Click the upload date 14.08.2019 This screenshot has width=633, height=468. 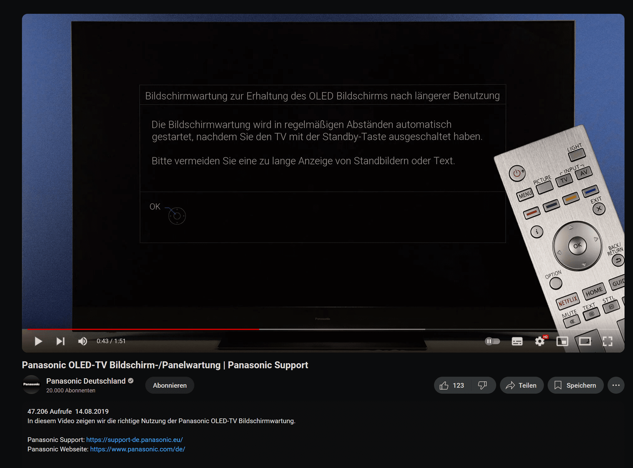click(x=92, y=412)
